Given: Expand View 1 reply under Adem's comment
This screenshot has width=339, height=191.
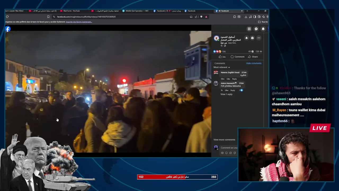Looking at the screenshot, I should (226, 94).
